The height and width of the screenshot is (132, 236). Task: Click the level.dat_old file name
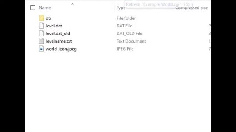click(58, 33)
